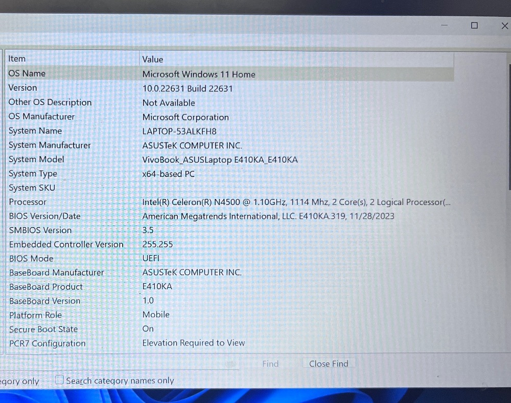The image size is (511, 403).
Task: Click value '255.255'
Action: (x=157, y=244)
